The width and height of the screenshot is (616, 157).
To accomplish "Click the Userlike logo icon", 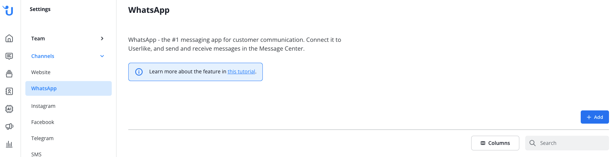I will pyautogui.click(x=8, y=11).
